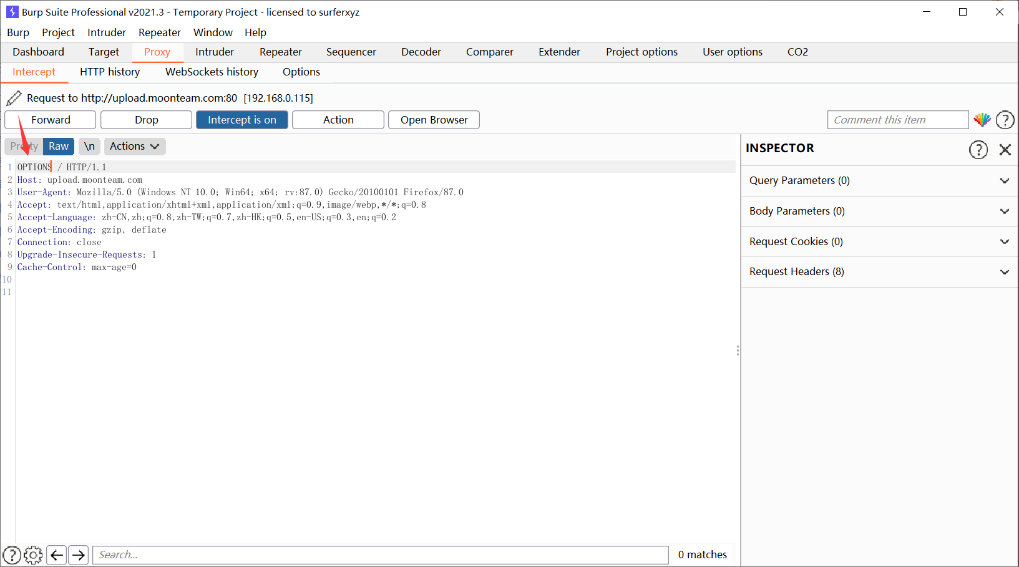Screen dimensions: 1019x567
Task: Drop the intercepted request
Action: pos(147,120)
